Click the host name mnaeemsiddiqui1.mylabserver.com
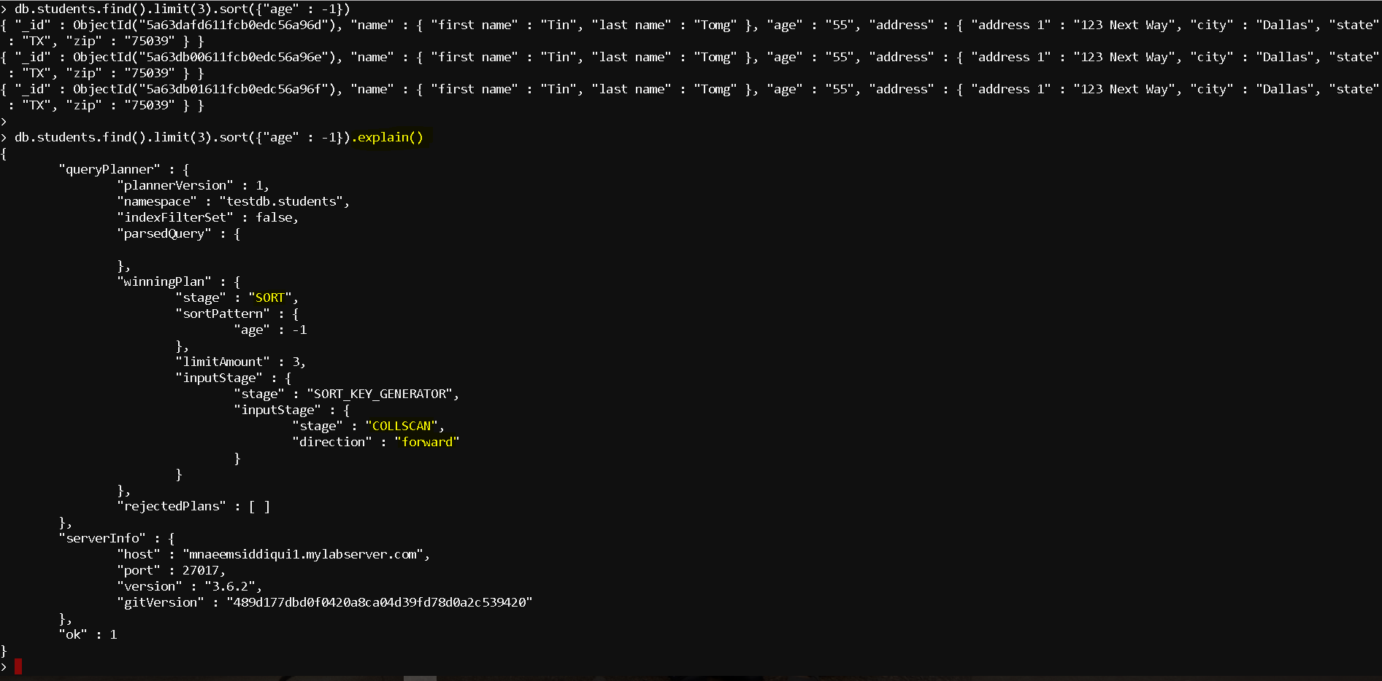The image size is (1382, 681). (x=302, y=554)
